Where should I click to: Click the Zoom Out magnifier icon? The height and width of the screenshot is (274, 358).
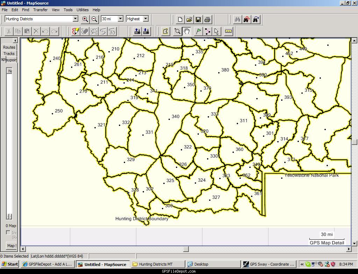pyautogui.click(x=94, y=19)
